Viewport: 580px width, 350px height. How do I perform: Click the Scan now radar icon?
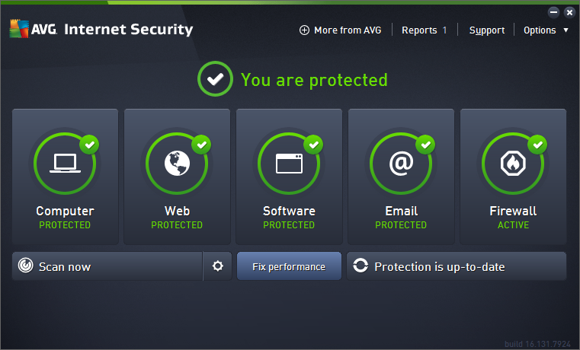tap(26, 266)
